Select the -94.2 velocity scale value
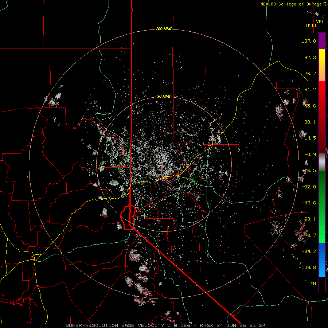The width and height of the screenshot is (328, 328). point(309,251)
